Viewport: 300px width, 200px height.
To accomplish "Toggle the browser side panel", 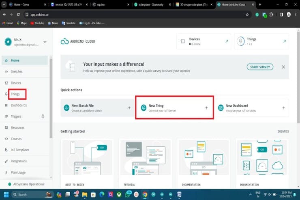I will click(281, 15).
